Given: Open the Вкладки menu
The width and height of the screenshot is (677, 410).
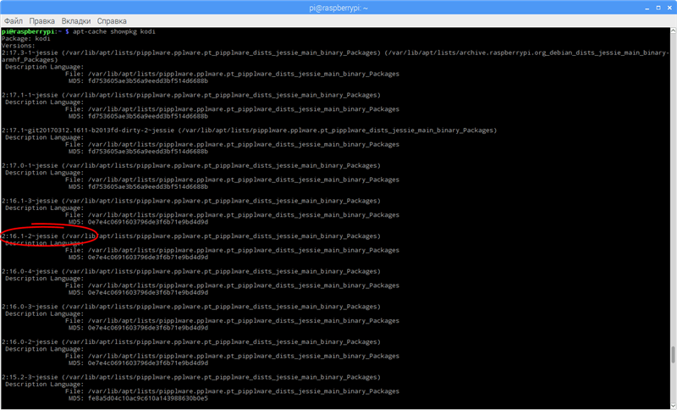Looking at the screenshot, I should [x=77, y=19].
